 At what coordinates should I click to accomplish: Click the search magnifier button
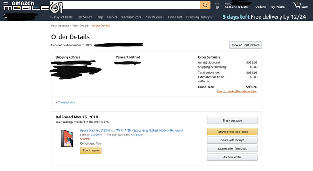(205, 5)
